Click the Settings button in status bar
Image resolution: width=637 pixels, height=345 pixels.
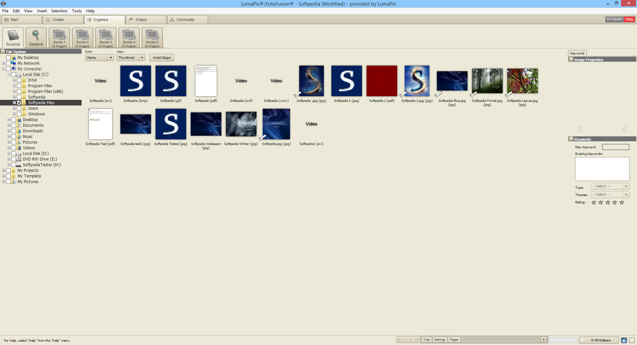[x=440, y=340]
